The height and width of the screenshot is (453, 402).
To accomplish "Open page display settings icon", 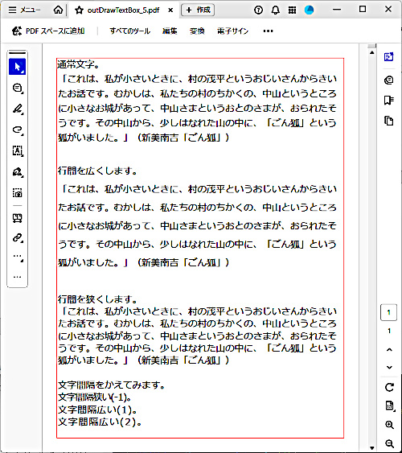I will [390, 406].
